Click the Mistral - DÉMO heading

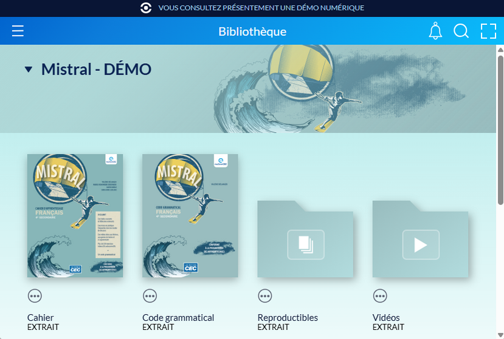coord(97,69)
